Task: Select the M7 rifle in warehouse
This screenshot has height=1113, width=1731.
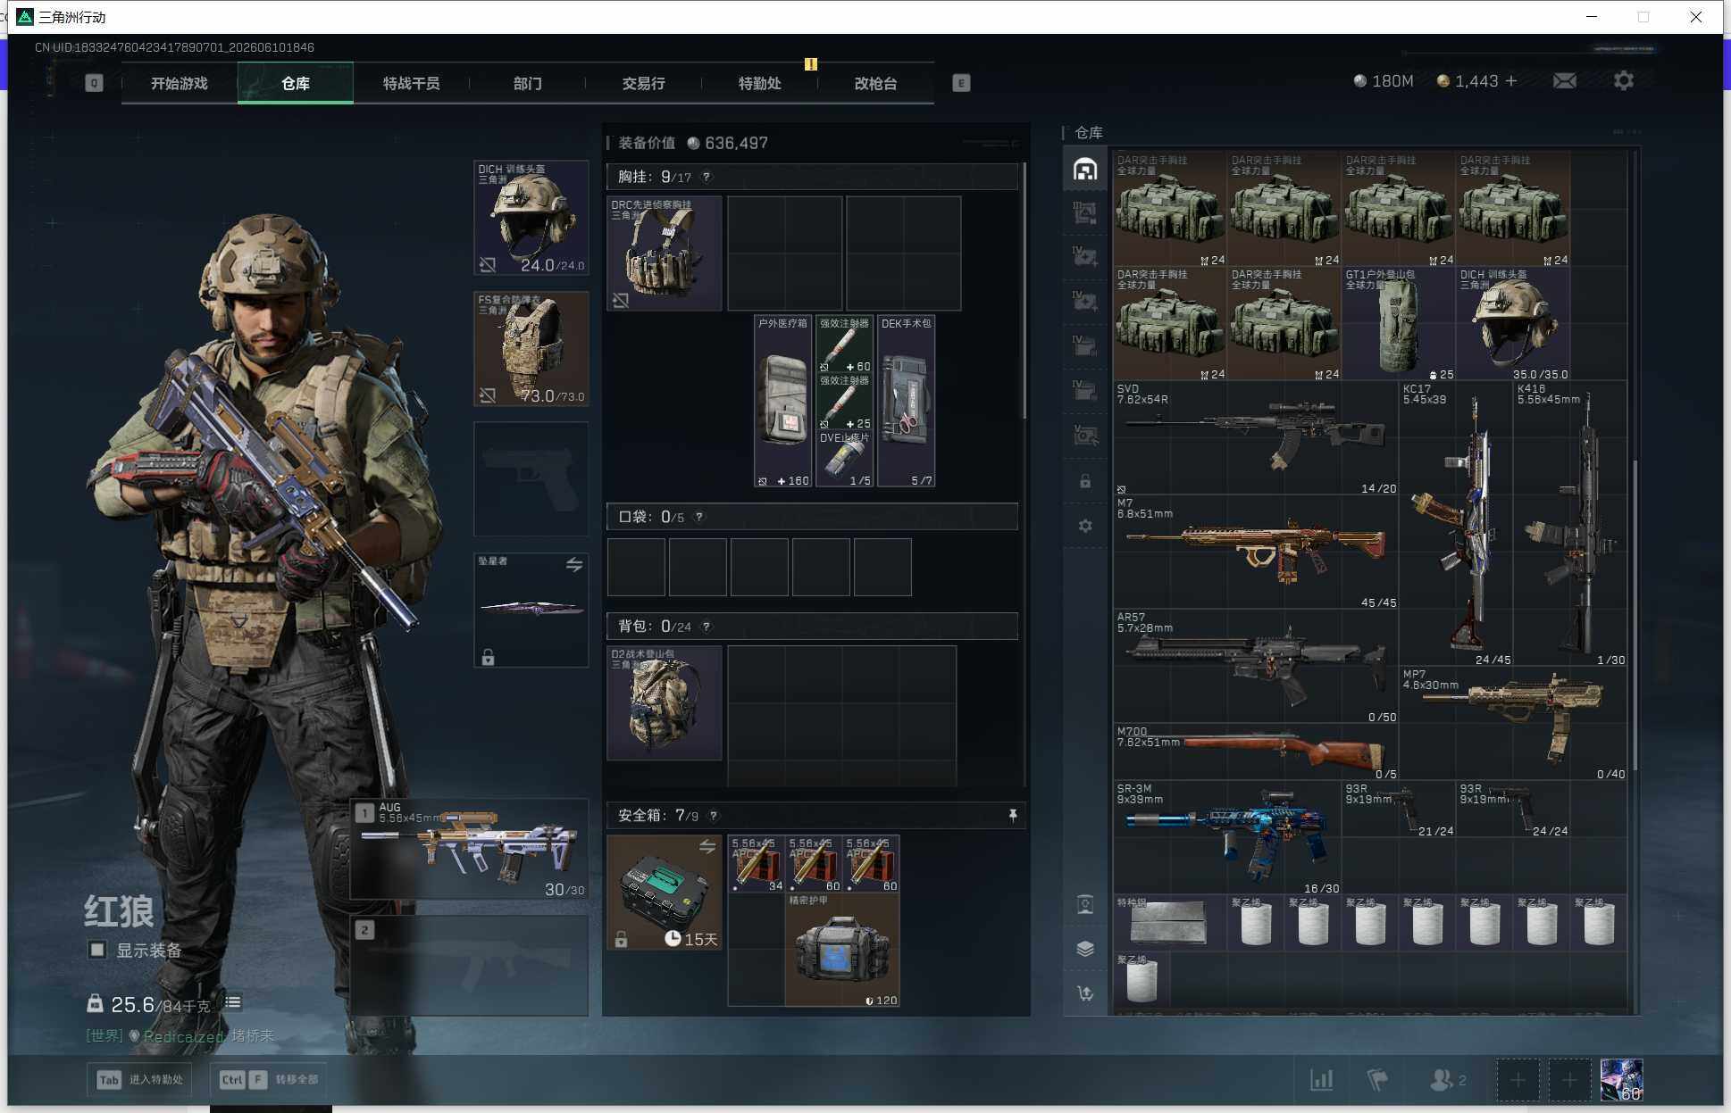Action: click(1256, 552)
